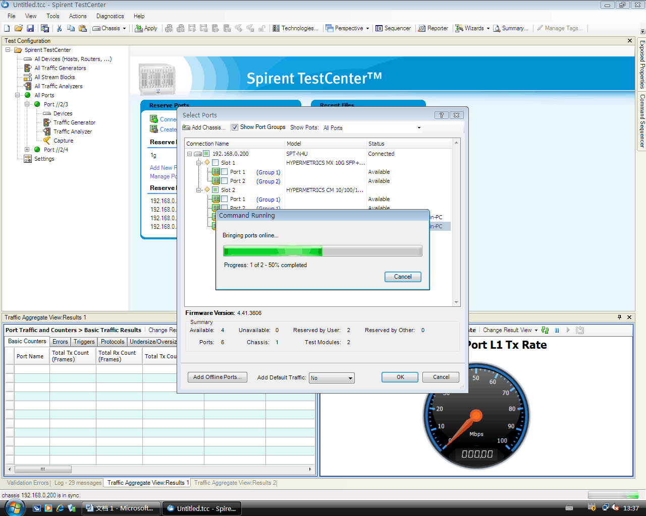
Task: Click Cancel in the Select Ports dialog
Action: [x=441, y=377]
